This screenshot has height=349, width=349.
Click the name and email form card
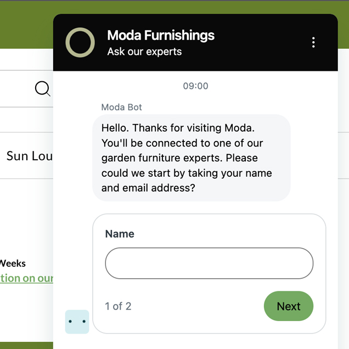point(209,273)
